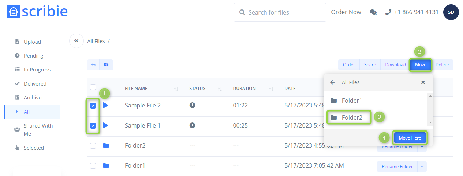Play Sample File 1

pos(105,125)
